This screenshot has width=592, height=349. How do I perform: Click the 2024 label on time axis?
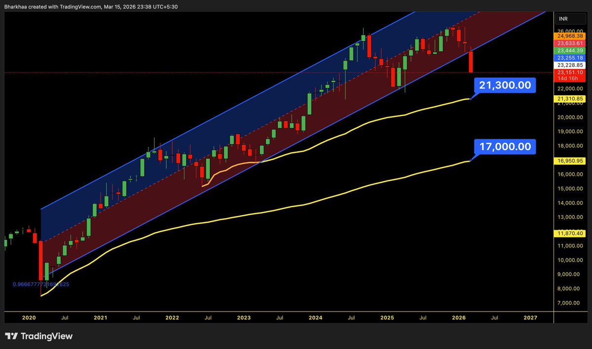click(315, 318)
